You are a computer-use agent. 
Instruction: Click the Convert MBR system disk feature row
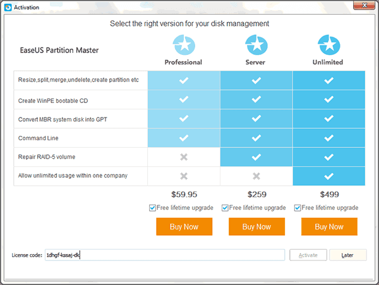tap(80, 119)
